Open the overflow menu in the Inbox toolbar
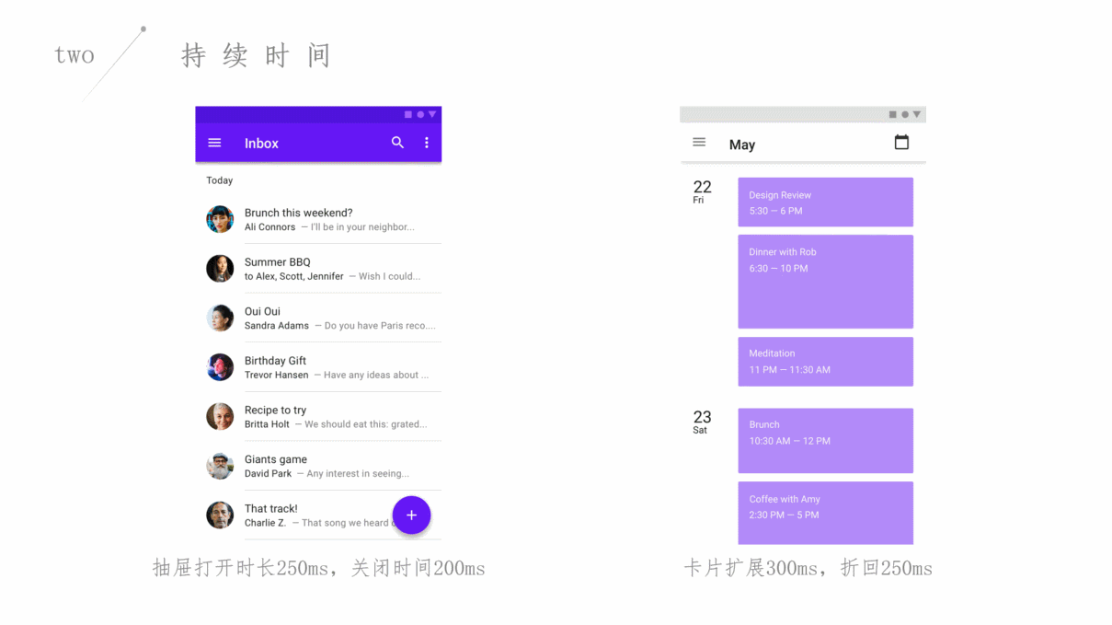This screenshot has width=1112, height=625. [x=426, y=143]
